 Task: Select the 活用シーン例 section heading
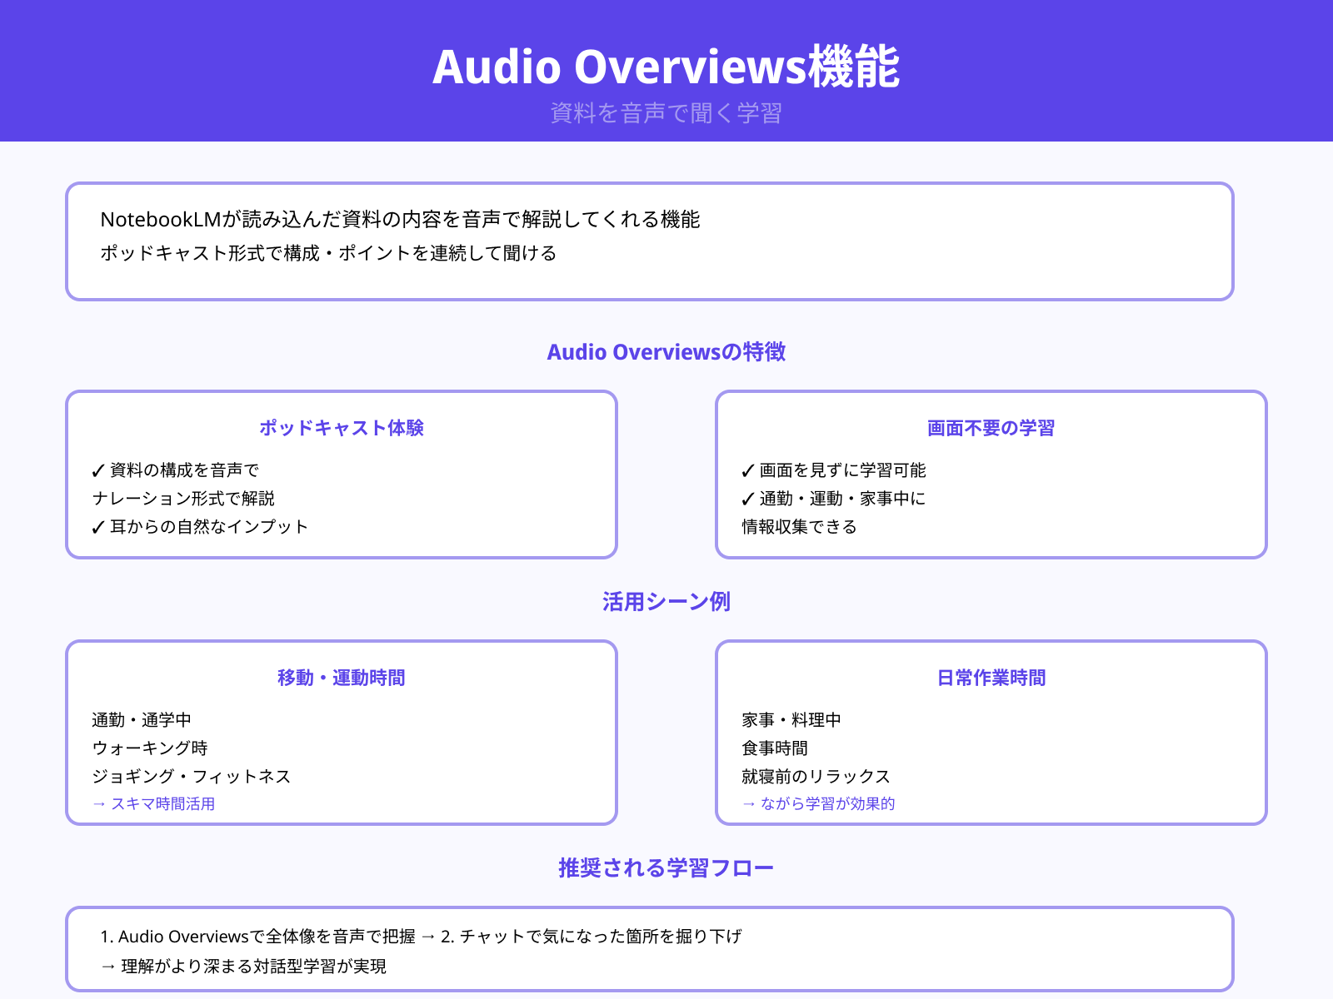[666, 602]
